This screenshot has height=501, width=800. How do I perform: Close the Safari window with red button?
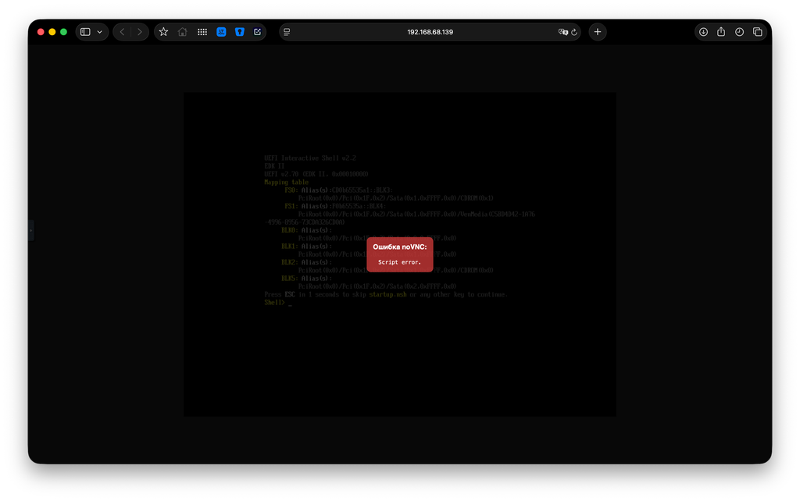[41, 31]
